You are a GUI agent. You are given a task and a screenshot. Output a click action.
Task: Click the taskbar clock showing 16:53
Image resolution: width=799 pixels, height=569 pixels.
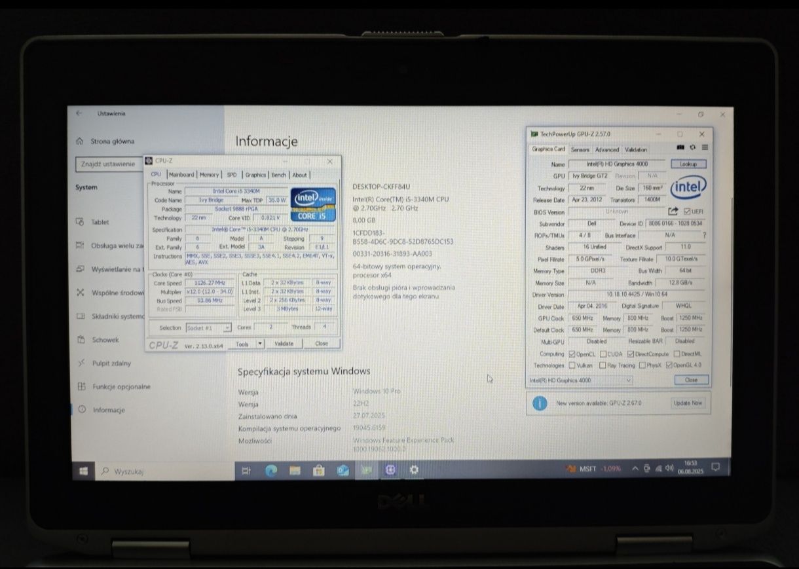(x=691, y=468)
